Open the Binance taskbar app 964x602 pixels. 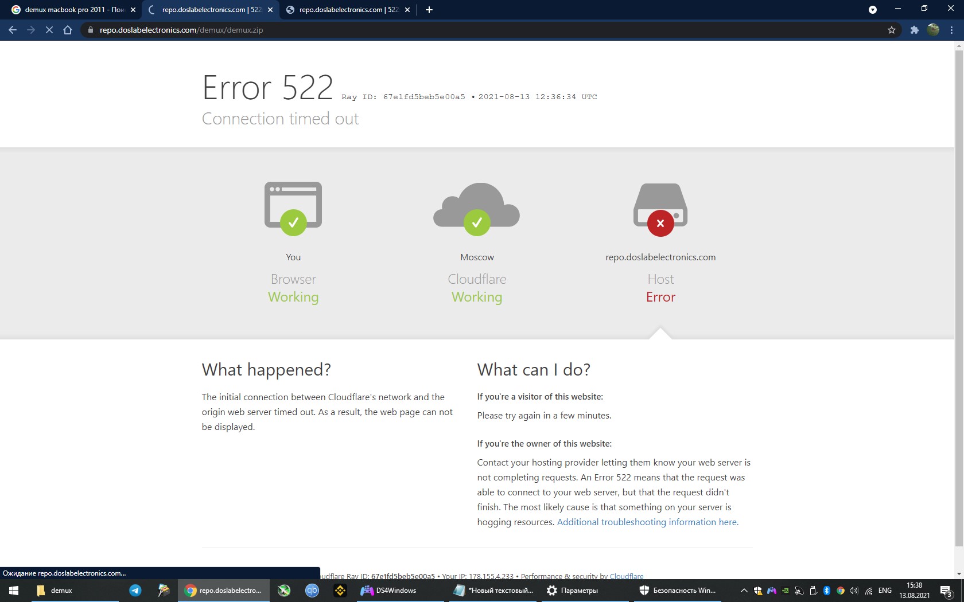coord(340,591)
